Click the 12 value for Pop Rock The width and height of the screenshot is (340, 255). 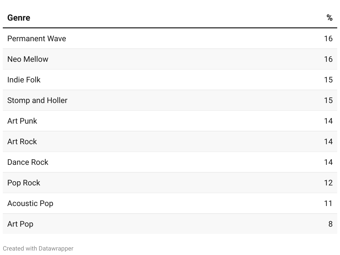click(328, 183)
